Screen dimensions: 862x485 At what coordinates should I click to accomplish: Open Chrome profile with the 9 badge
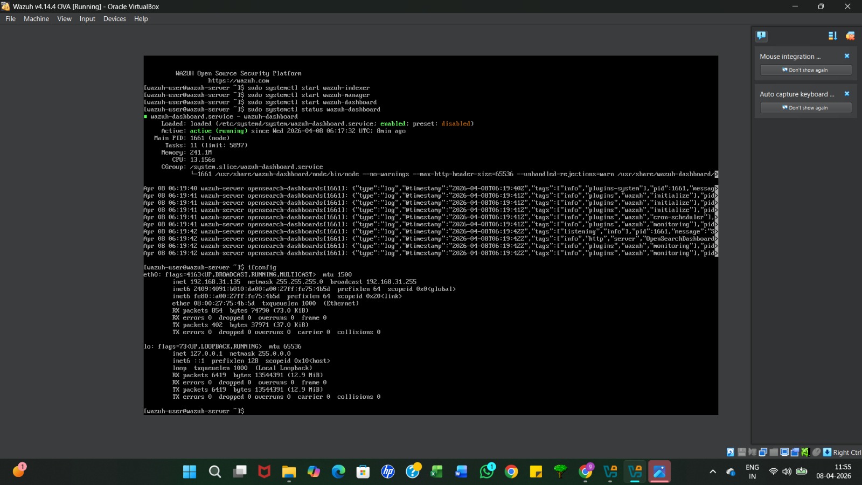click(586, 472)
